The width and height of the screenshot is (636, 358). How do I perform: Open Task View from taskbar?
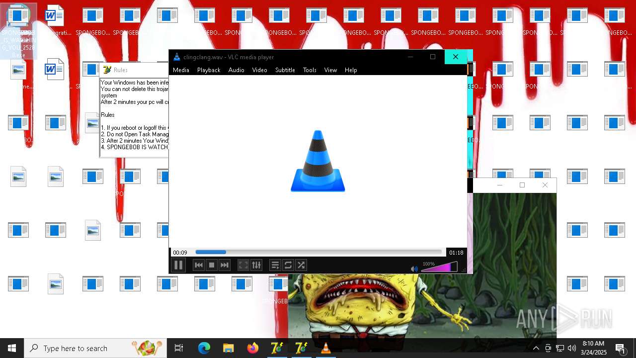click(x=179, y=348)
